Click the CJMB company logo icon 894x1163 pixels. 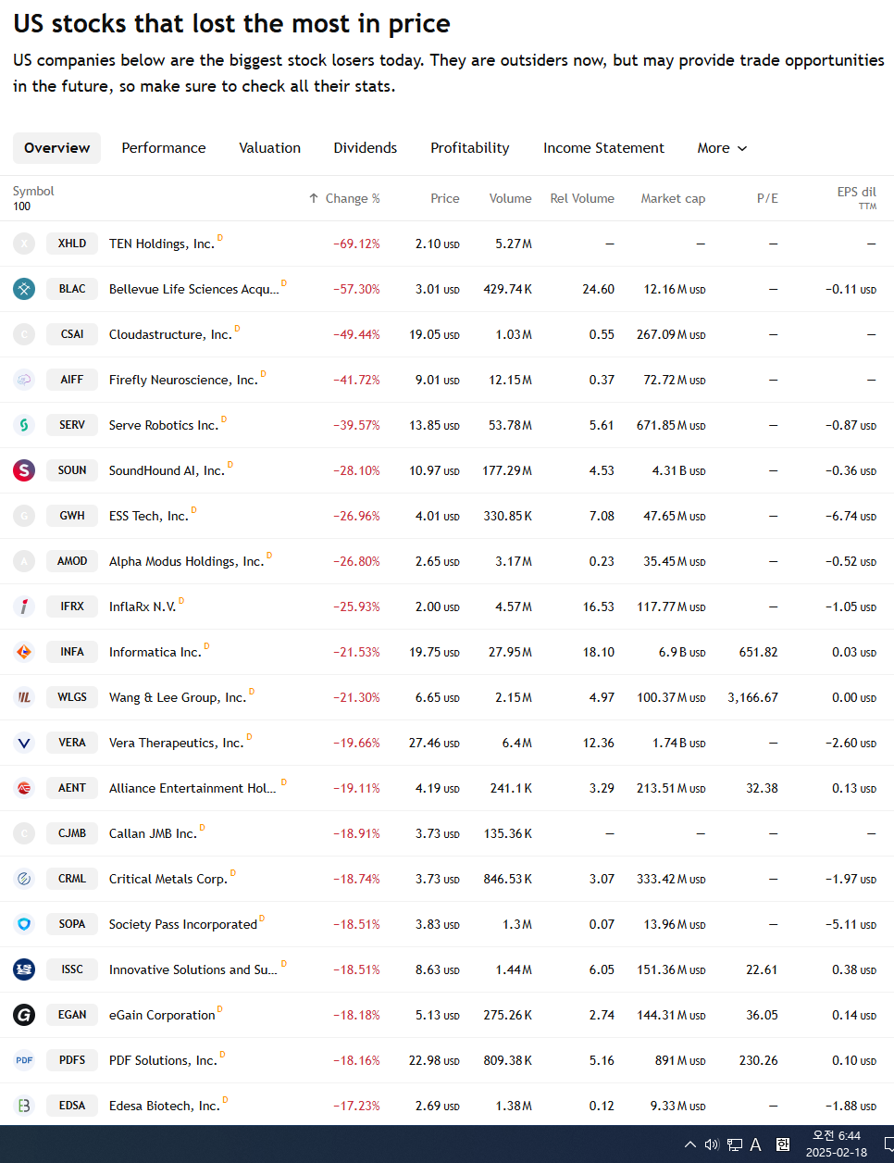click(24, 833)
